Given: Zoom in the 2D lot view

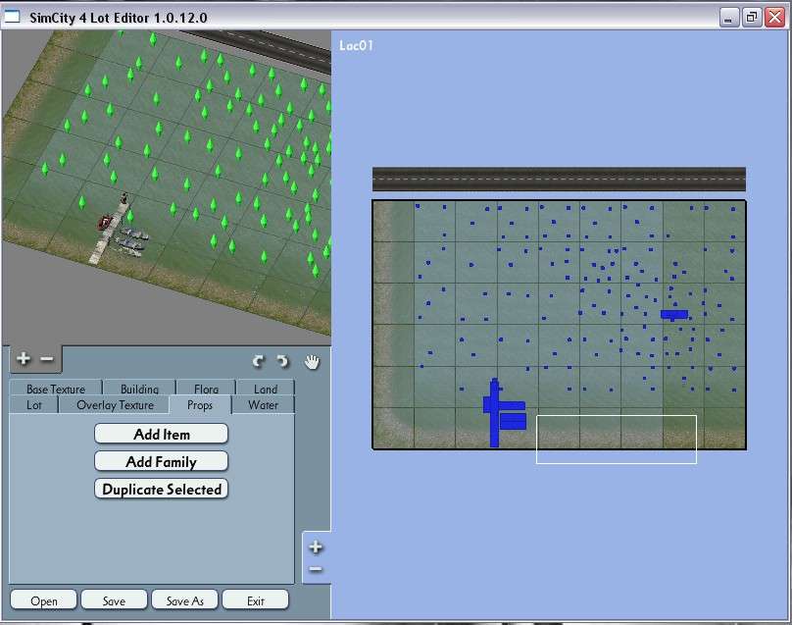Looking at the screenshot, I should [316, 547].
